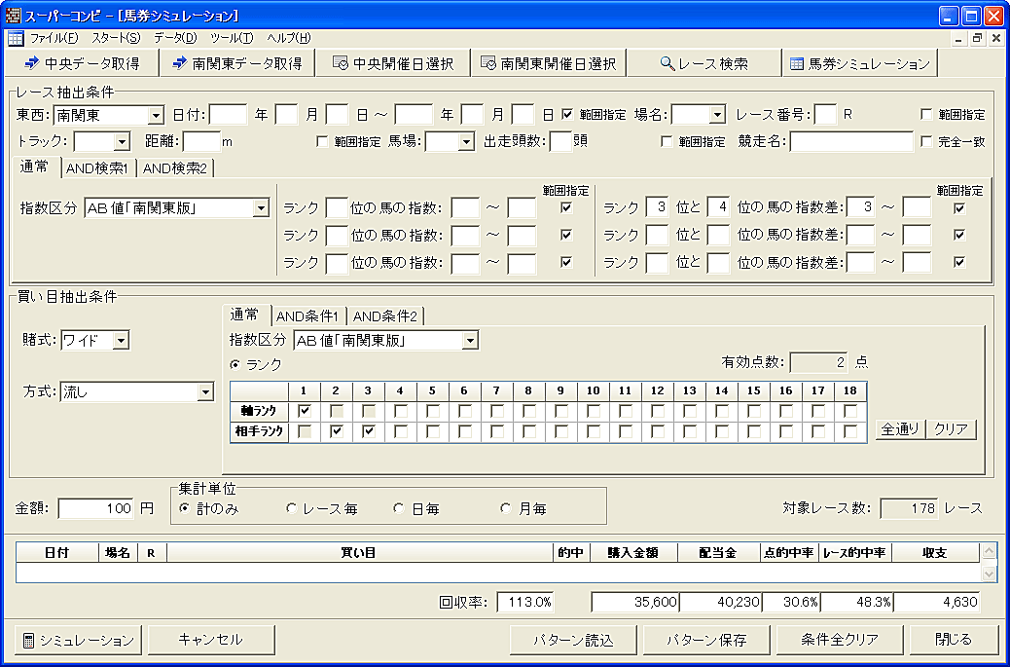Check 軸ランク checkbox for rank 4
Viewport: 1010px width, 667px height.
pyautogui.click(x=401, y=411)
